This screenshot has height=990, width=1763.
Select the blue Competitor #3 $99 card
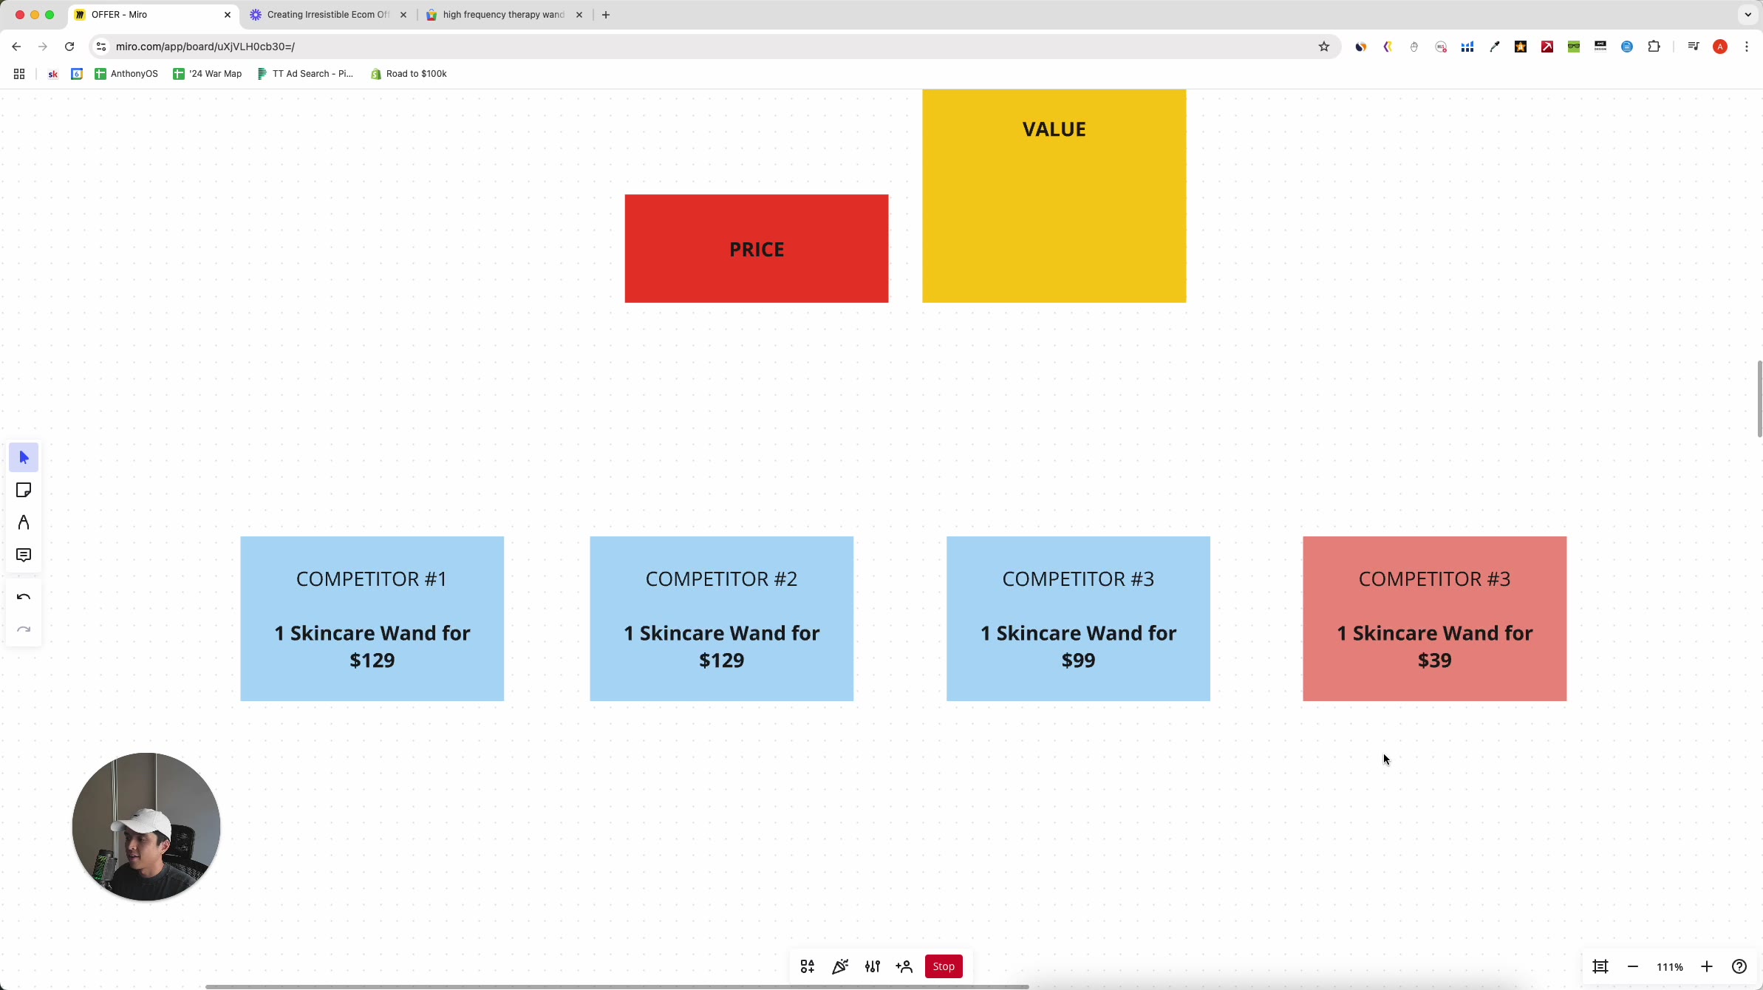(1079, 618)
